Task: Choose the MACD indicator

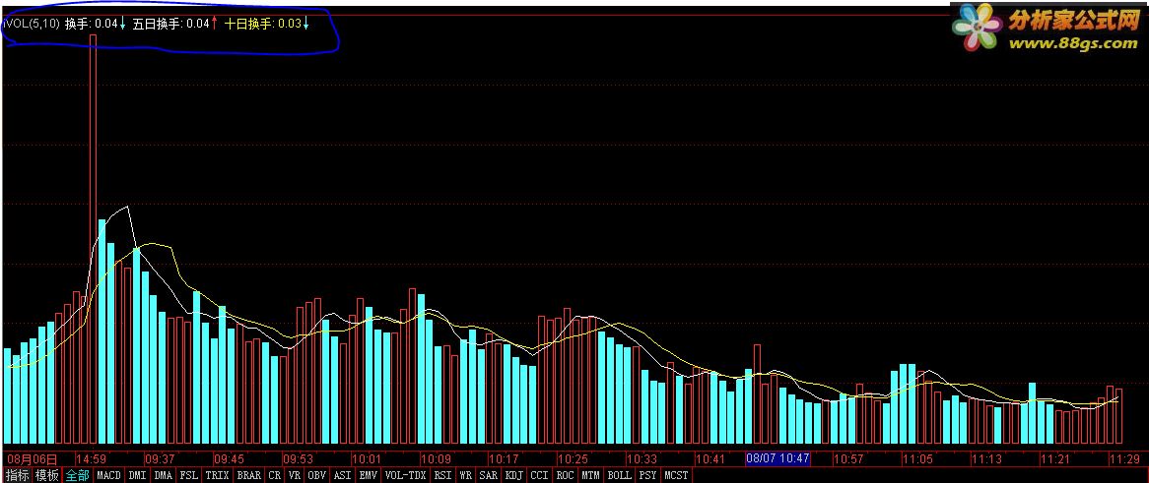Action: point(109,476)
